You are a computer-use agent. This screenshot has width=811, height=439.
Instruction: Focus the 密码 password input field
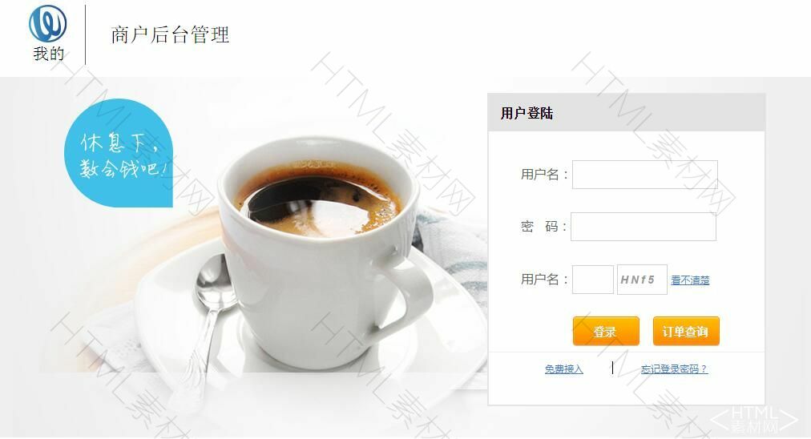coord(644,227)
